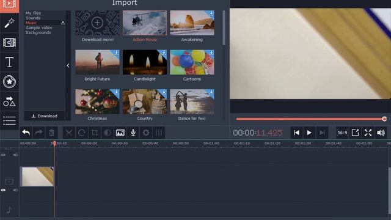
Task: Toggle video track visibility eye
Action: click(3, 190)
